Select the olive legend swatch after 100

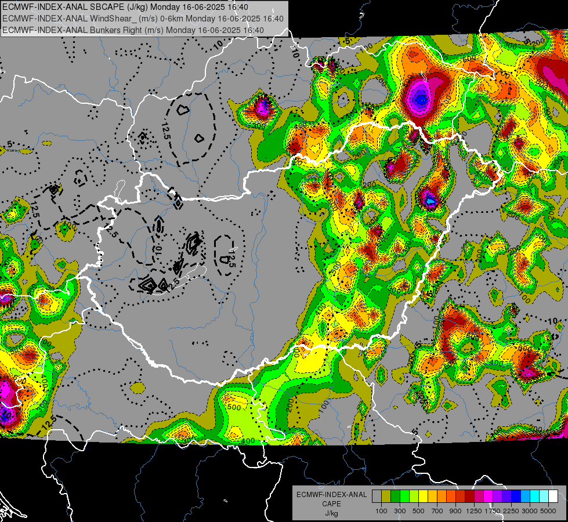(386, 496)
